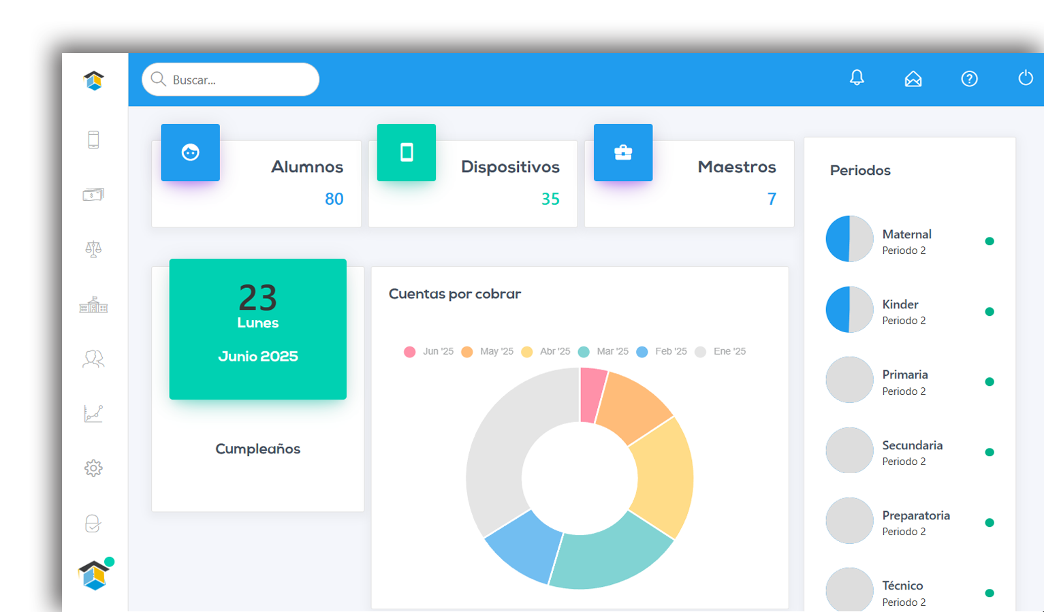
Task: Click the orange May '25 donut slice
Action: 633,408
